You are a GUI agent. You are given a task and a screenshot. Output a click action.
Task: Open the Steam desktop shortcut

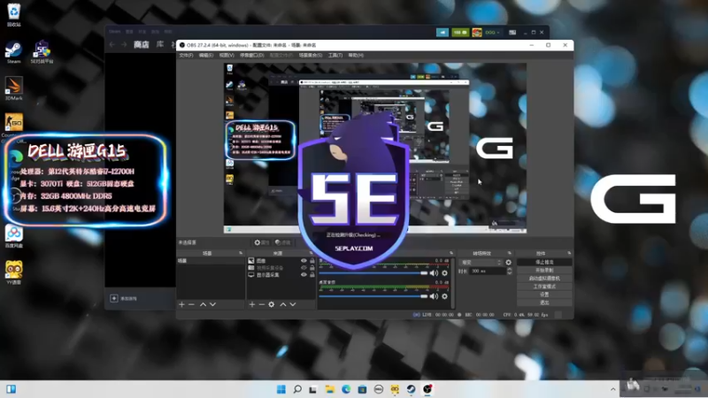(x=13, y=52)
